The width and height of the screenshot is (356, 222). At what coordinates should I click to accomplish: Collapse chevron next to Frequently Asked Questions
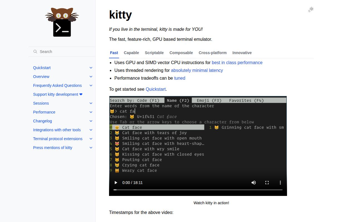[91, 85]
